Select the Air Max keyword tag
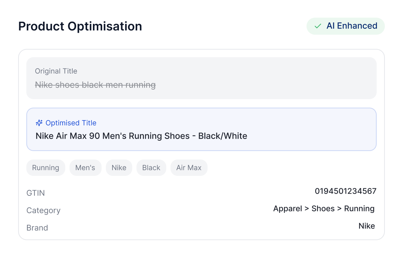This screenshot has height=258, width=403. [189, 168]
